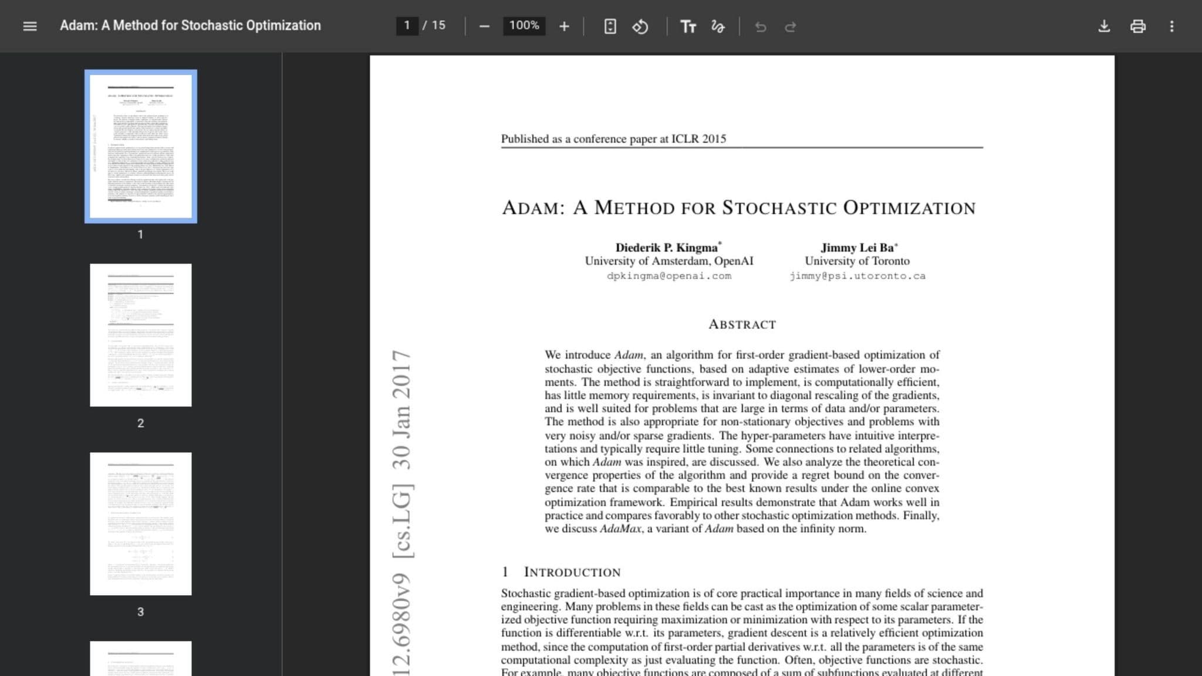The image size is (1202, 676).
Task: Click the email jimmy@psi.utoronto.ca
Action: click(x=857, y=276)
